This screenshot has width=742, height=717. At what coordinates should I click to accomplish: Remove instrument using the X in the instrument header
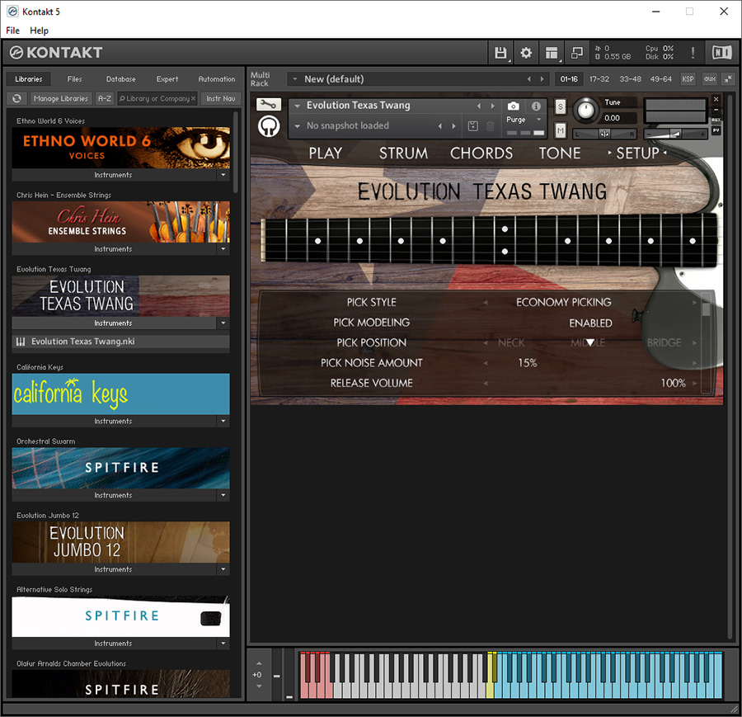(716, 99)
